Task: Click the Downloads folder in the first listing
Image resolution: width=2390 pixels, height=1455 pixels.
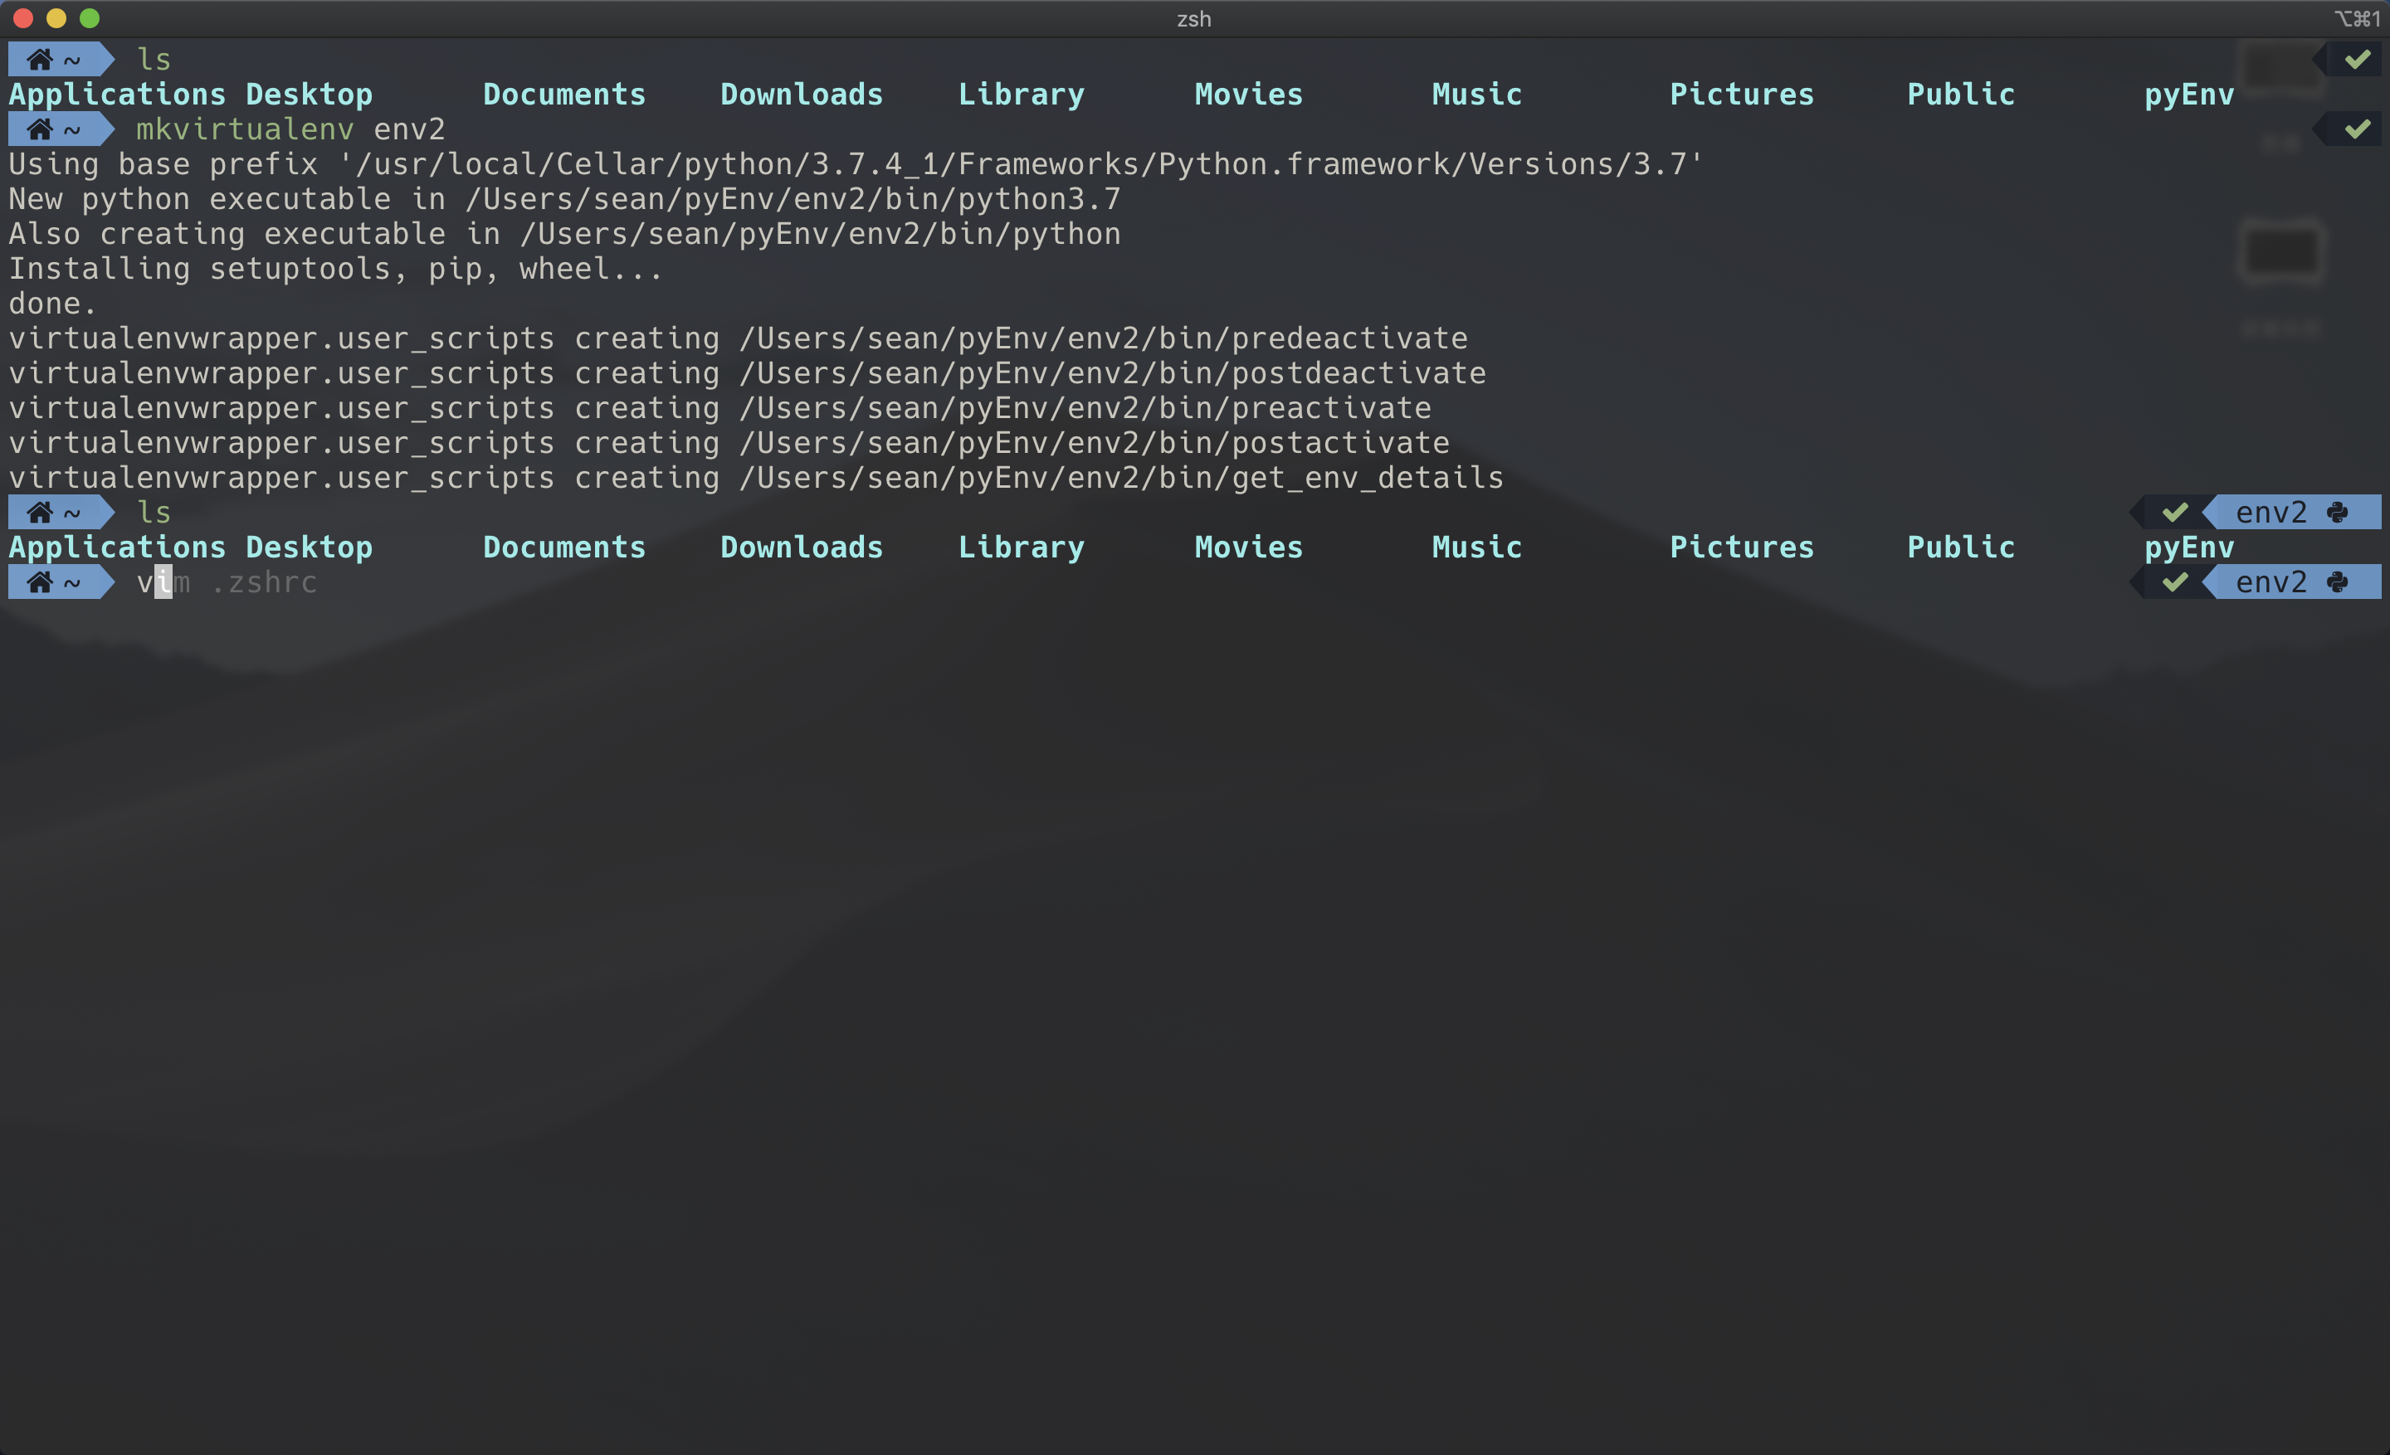Action: [801, 94]
